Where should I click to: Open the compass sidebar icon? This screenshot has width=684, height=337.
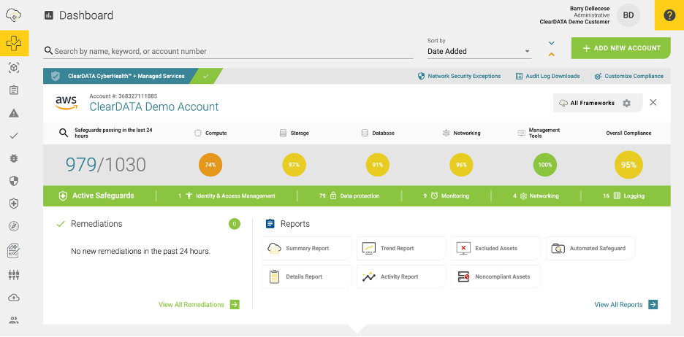(x=14, y=226)
